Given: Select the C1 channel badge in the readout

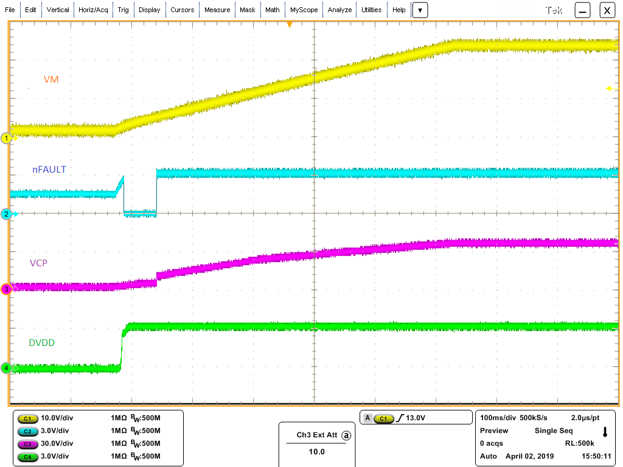Looking at the screenshot, I should click(x=27, y=418).
